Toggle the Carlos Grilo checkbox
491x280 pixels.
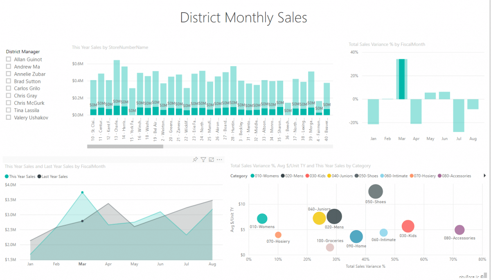tap(8, 88)
